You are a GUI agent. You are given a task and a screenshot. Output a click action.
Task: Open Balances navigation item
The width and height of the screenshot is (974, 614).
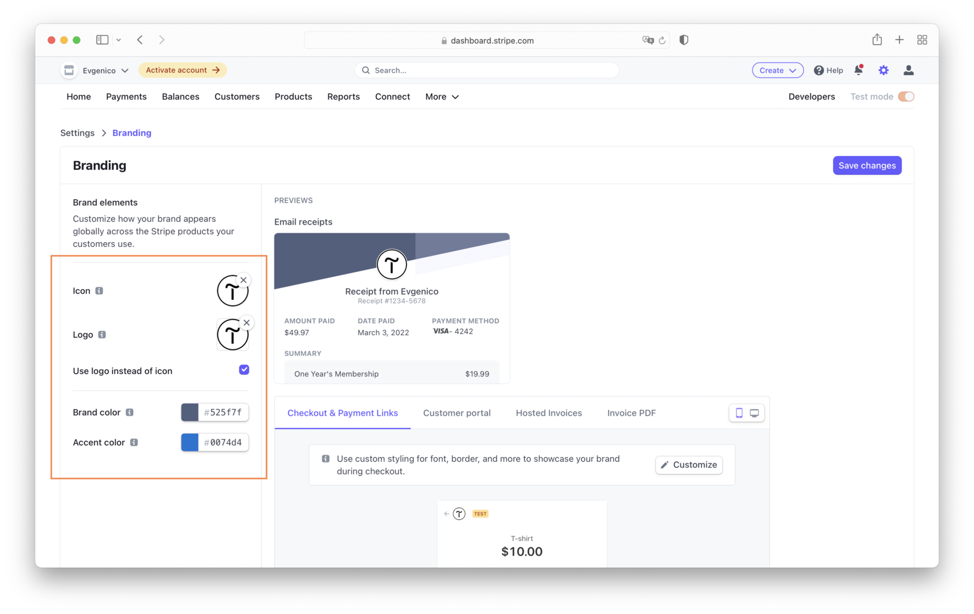tap(180, 97)
